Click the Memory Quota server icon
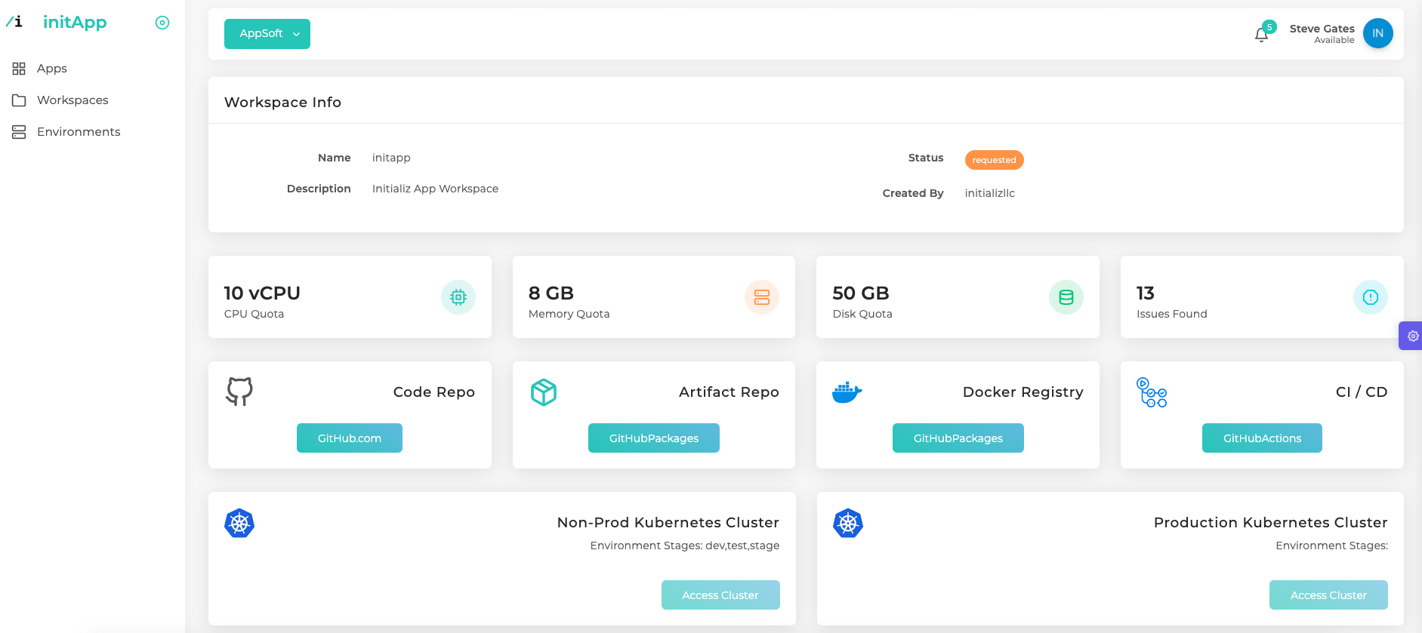 pos(762,297)
